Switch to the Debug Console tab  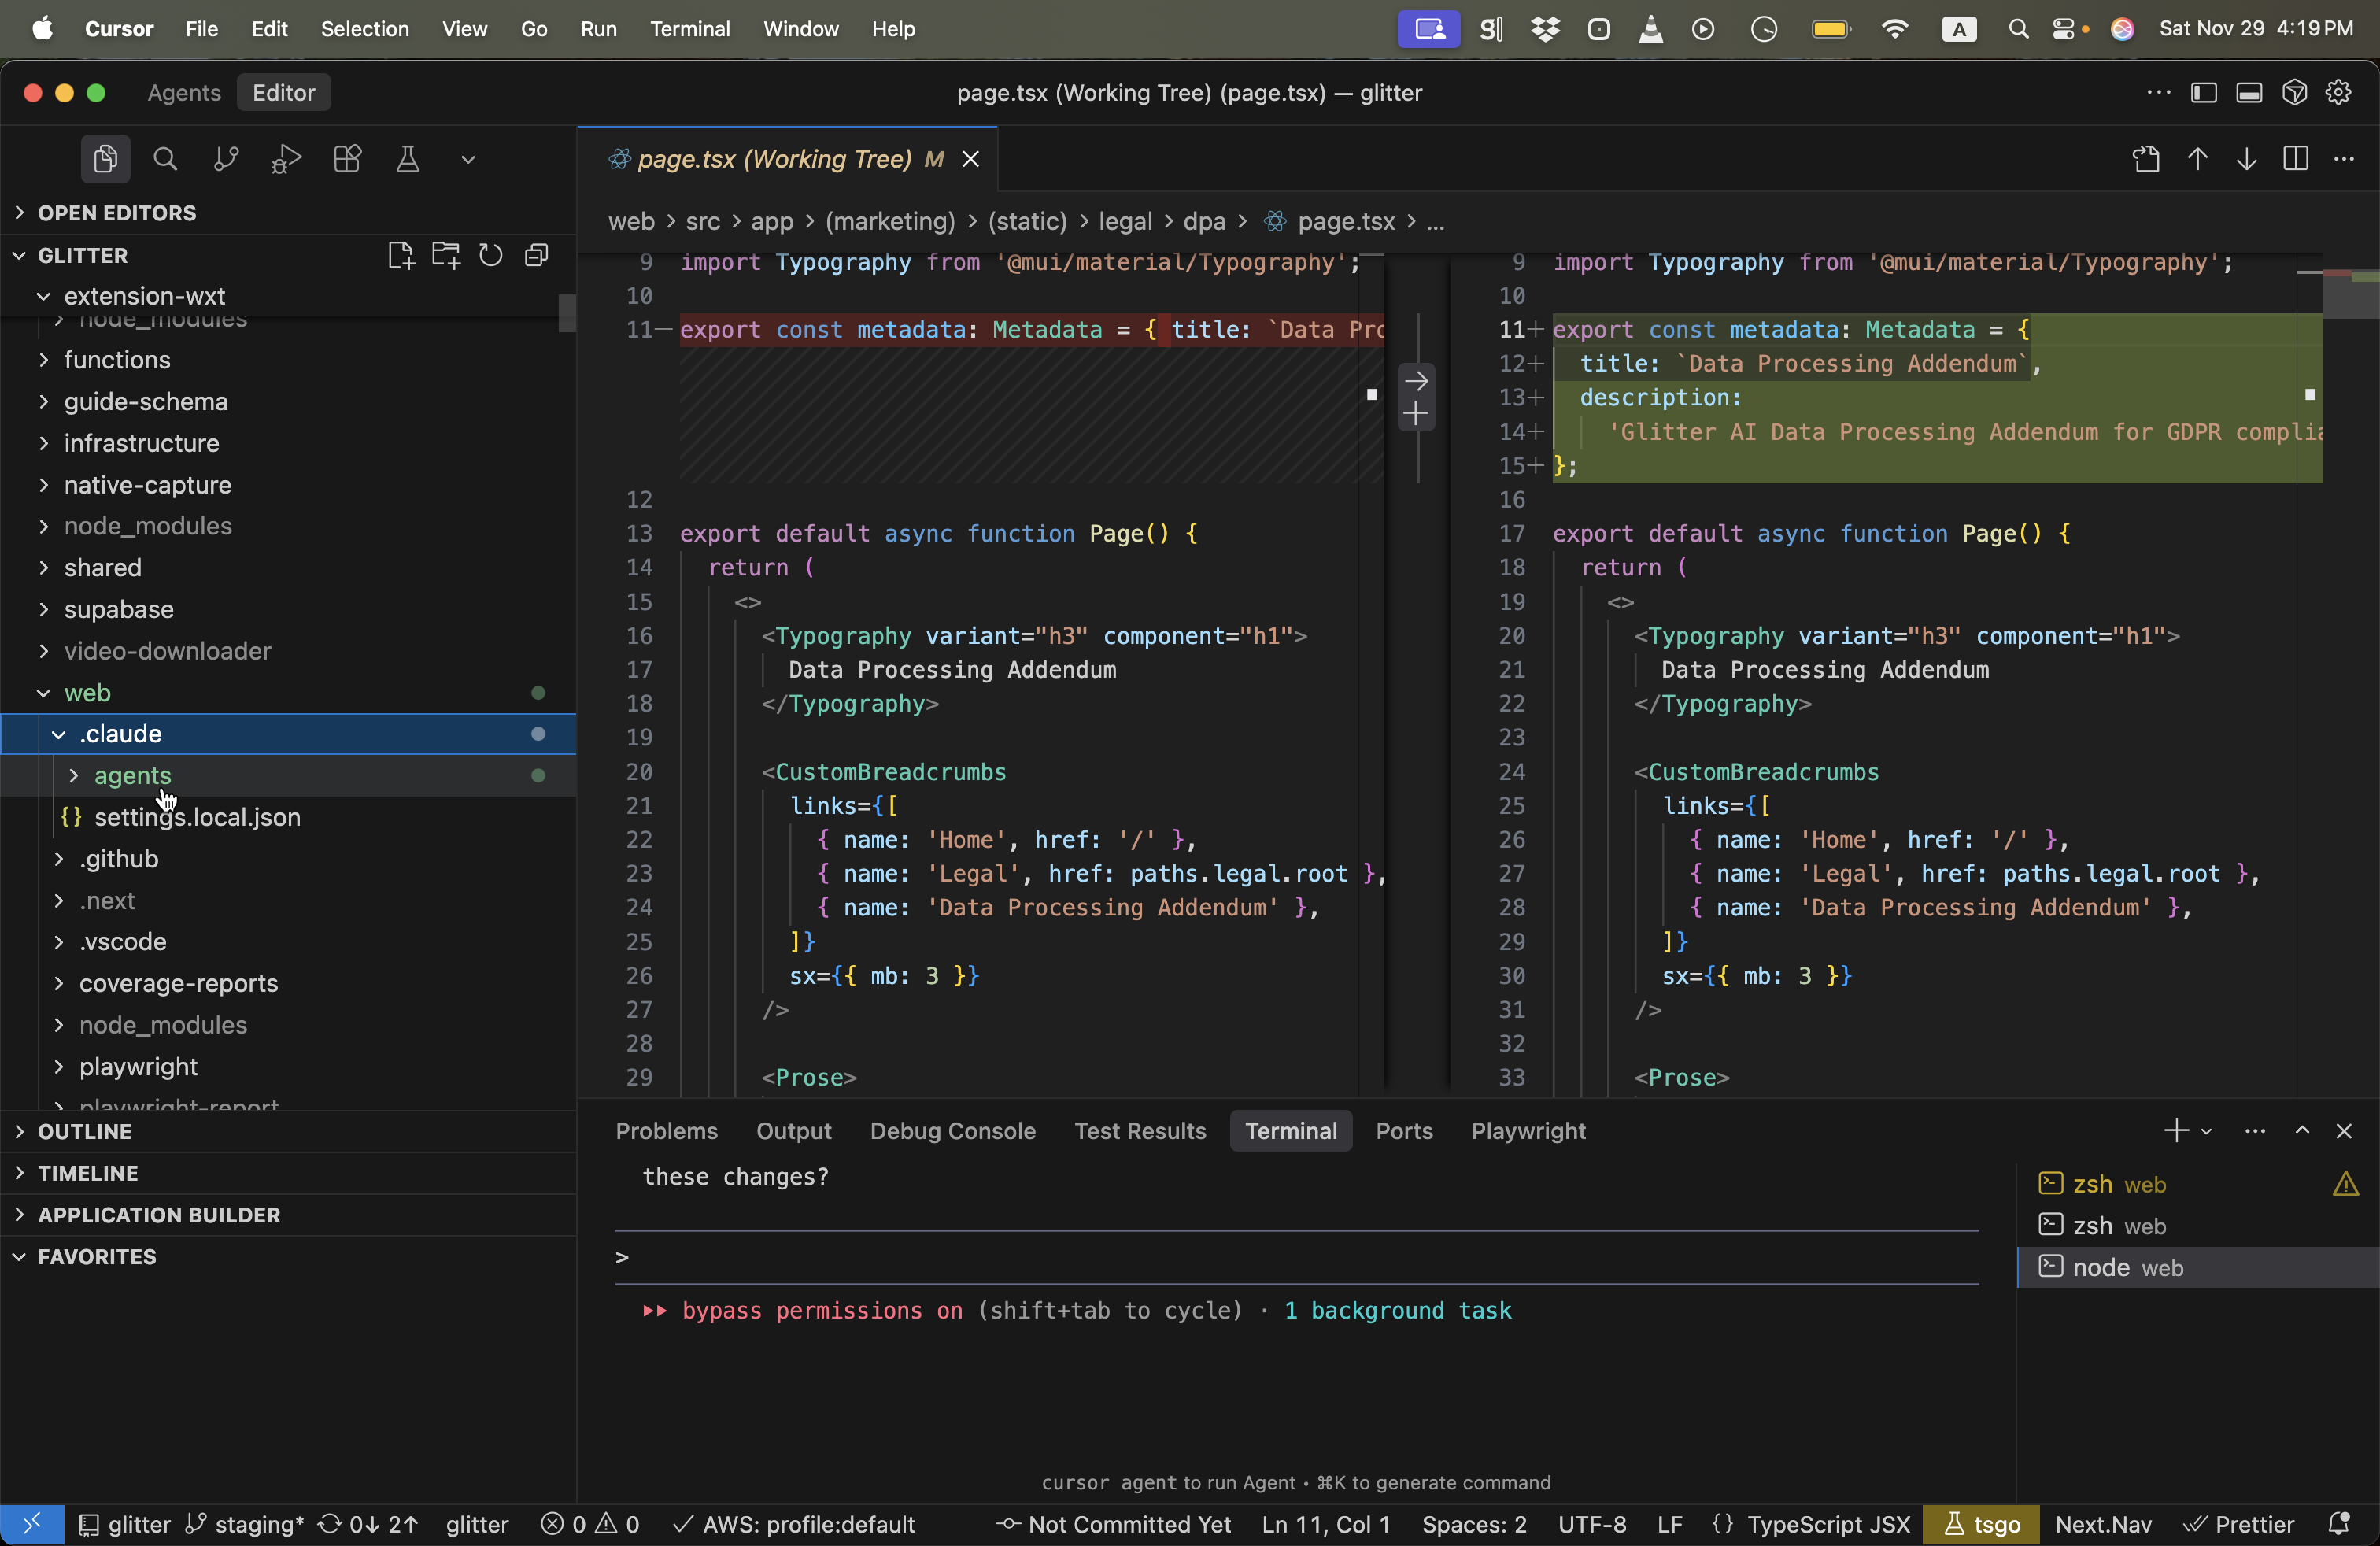(952, 1131)
